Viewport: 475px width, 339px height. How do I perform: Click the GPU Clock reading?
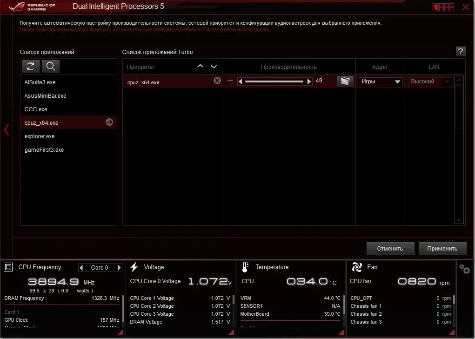click(x=62, y=320)
